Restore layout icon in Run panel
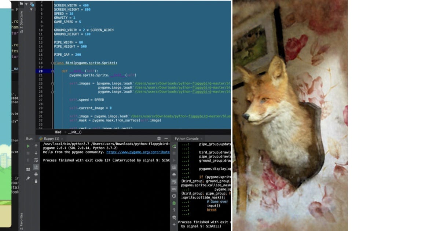This screenshot has width=440, height=231. (28, 169)
